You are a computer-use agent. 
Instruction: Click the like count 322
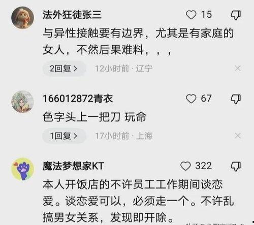(x=203, y=166)
